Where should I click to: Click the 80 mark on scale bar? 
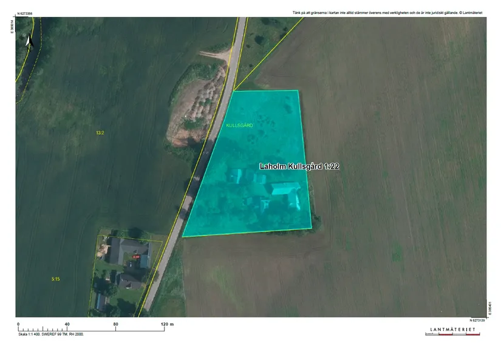(x=115, y=324)
